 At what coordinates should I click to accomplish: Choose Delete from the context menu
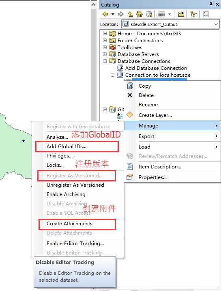tap(172, 95)
